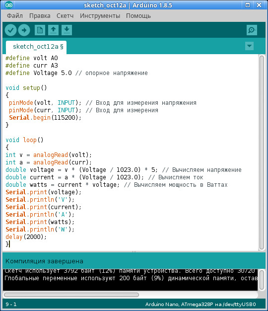Open the Serial Monitor magnifier icon
Screen dimensions: 268x311
(x=252, y=30)
